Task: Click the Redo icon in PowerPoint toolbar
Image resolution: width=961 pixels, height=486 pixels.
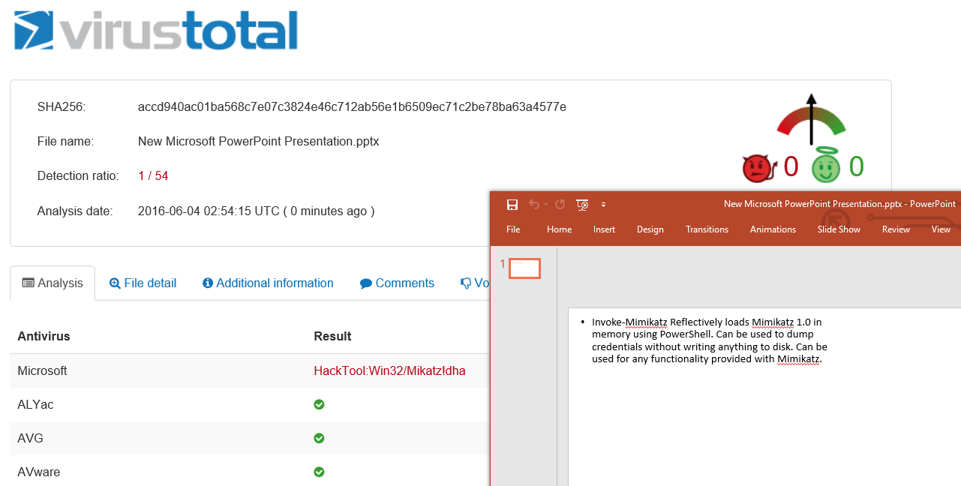Action: click(560, 205)
